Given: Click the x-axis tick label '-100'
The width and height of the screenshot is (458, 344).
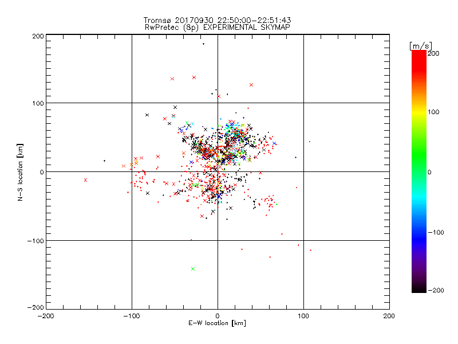Looking at the screenshot, I should coord(132,316).
